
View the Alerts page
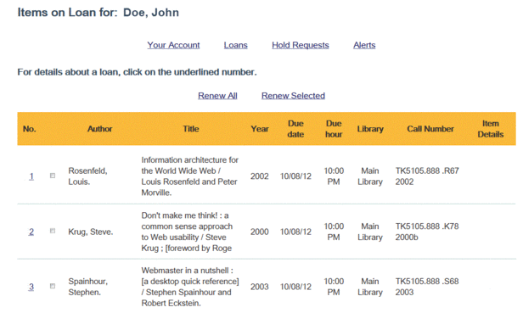364,45
